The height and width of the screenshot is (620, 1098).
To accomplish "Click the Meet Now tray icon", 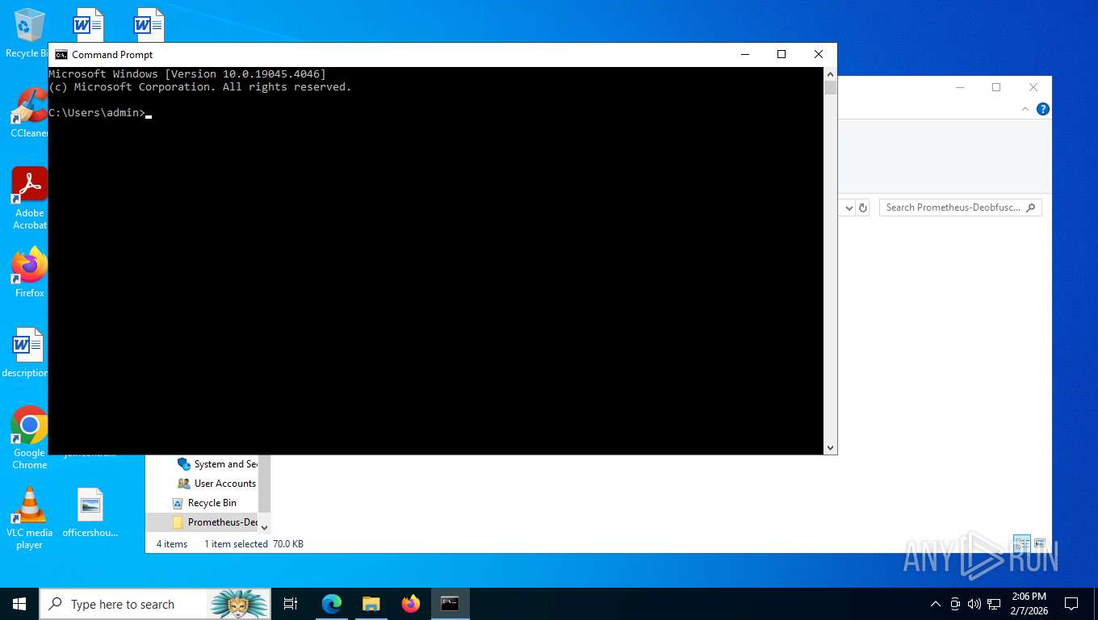I will pos(955,604).
